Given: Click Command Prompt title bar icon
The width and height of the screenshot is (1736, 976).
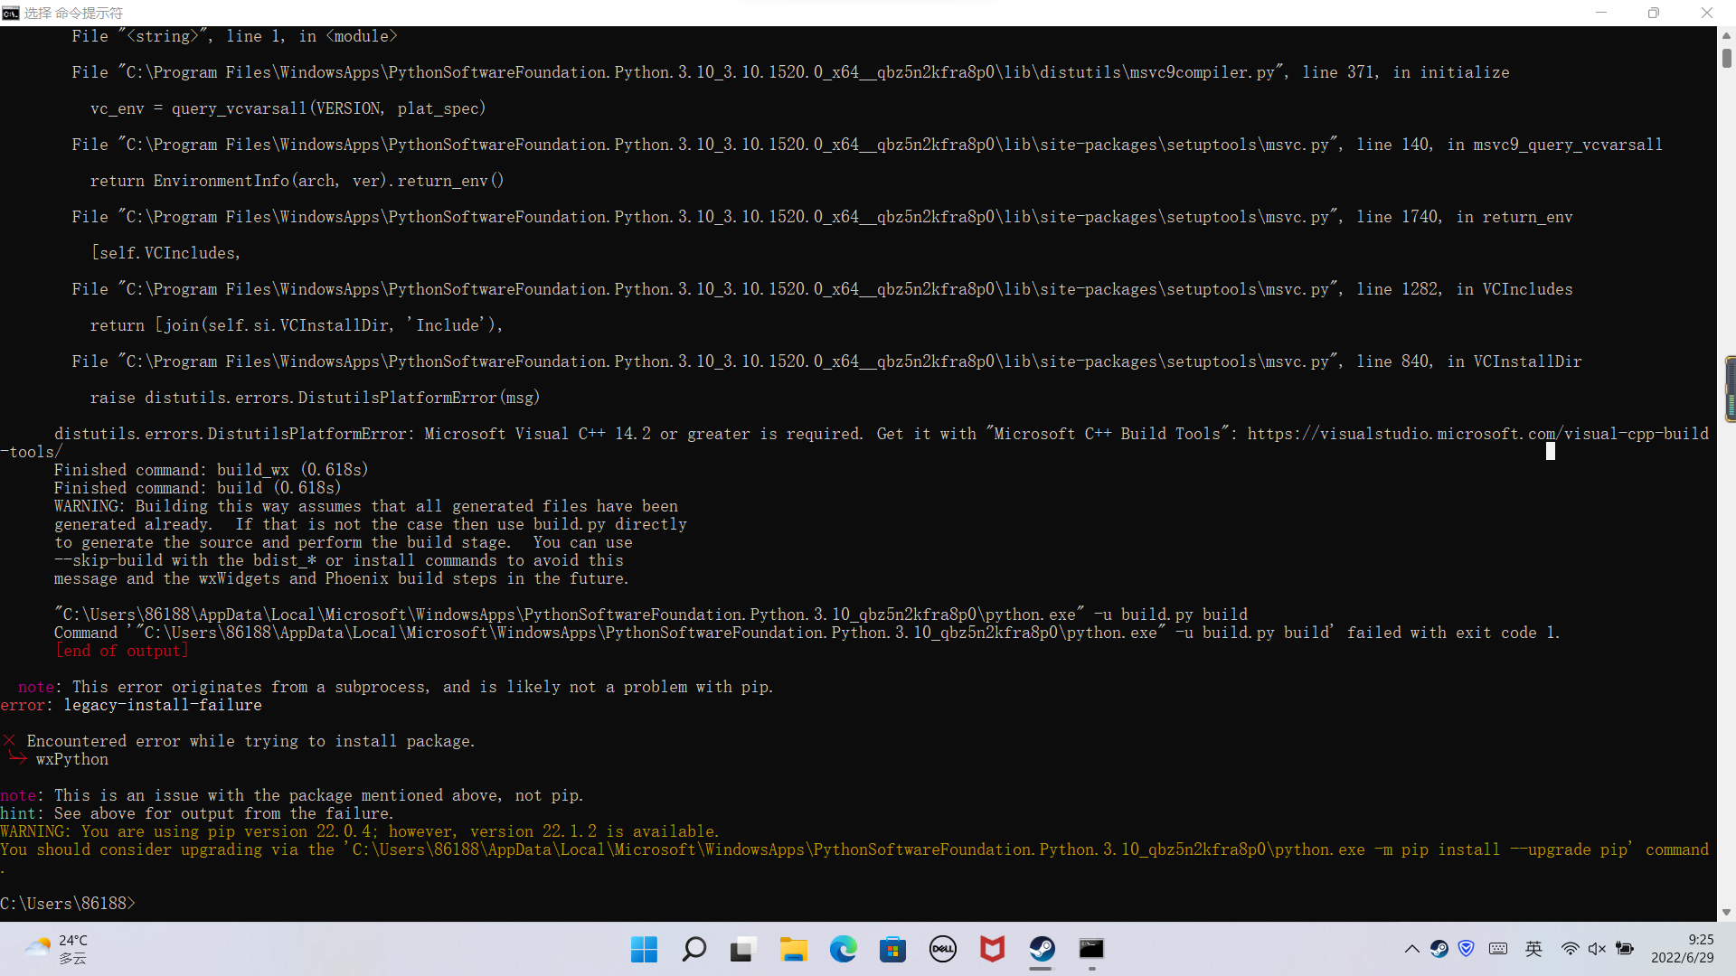Looking at the screenshot, I should tap(11, 13).
